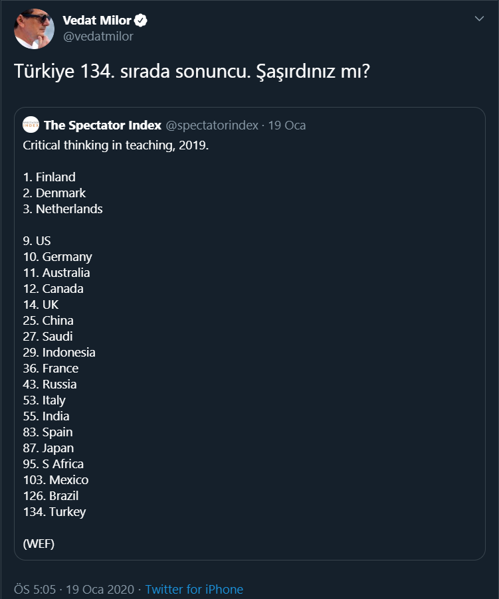Click the 55. India ranking line
The image size is (499, 599).
pyautogui.click(x=47, y=416)
